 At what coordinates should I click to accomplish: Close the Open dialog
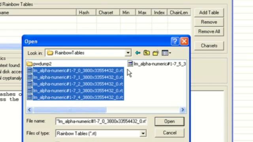184,41
